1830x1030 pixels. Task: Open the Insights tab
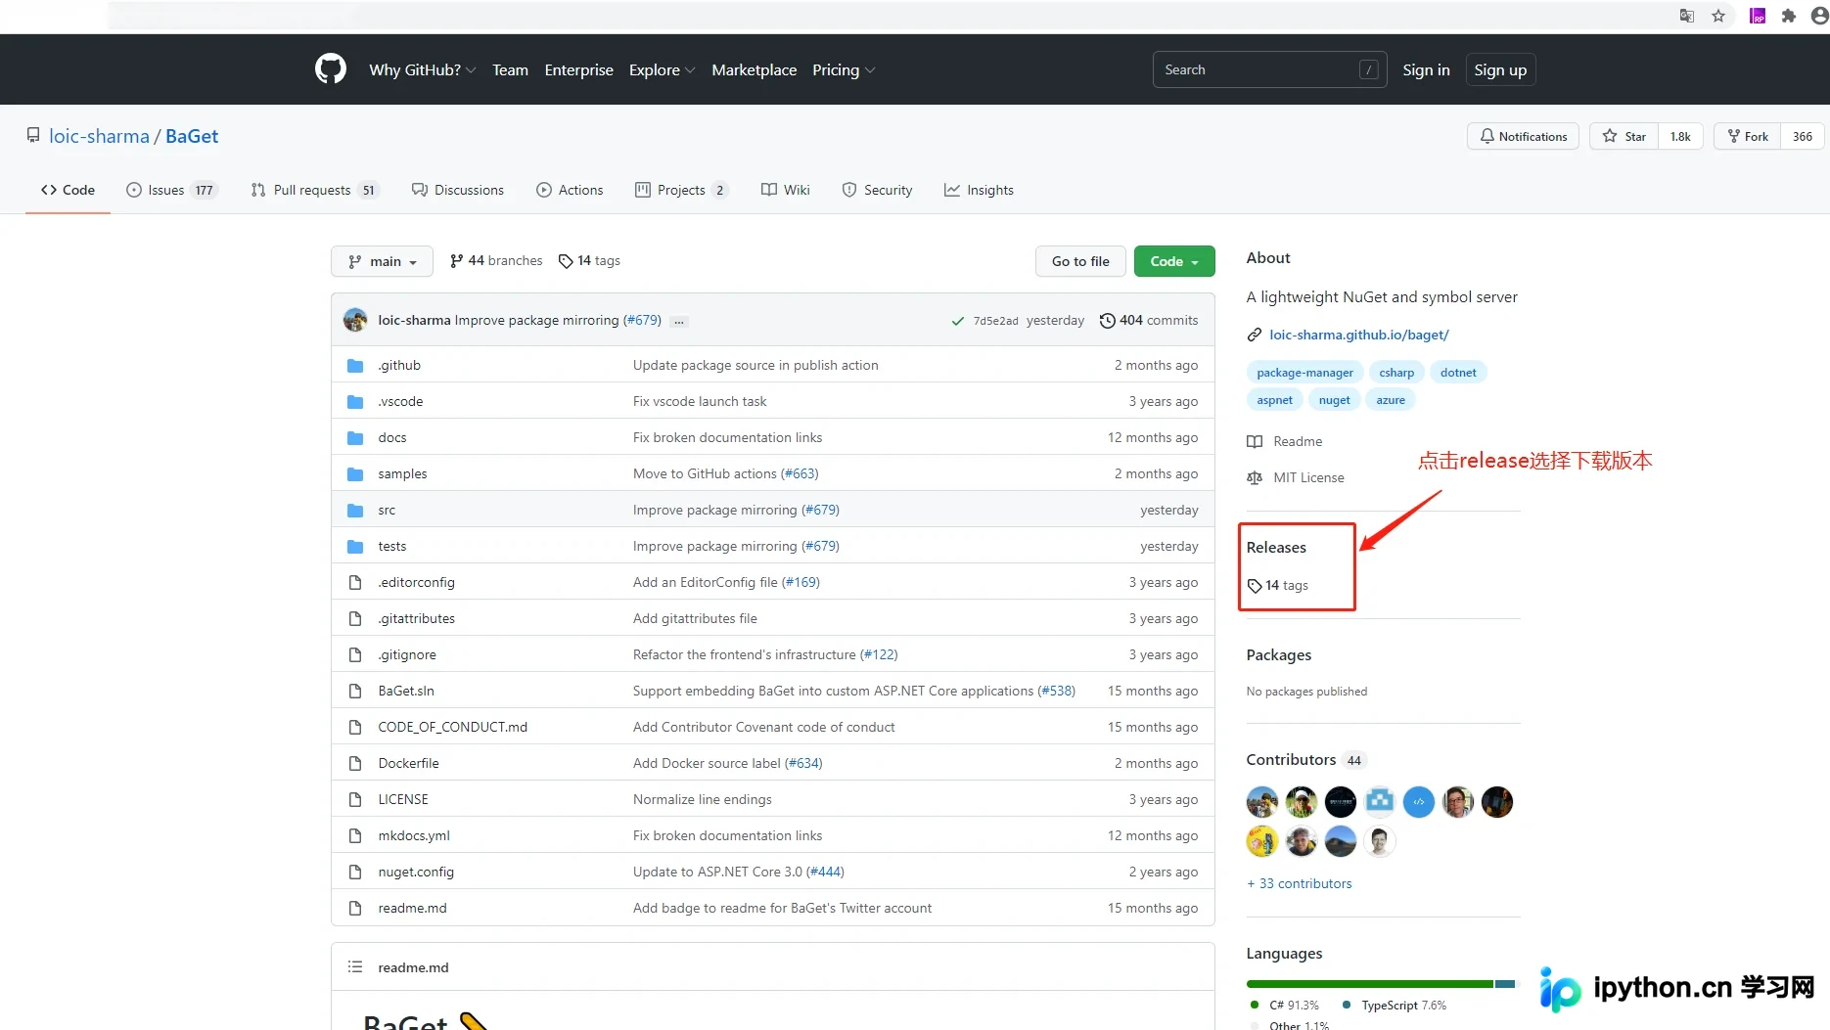pos(979,190)
